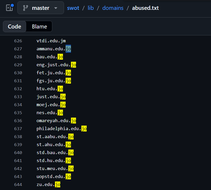
Task: Click the just.edu.jo entry on line 633
Action: 51,97
